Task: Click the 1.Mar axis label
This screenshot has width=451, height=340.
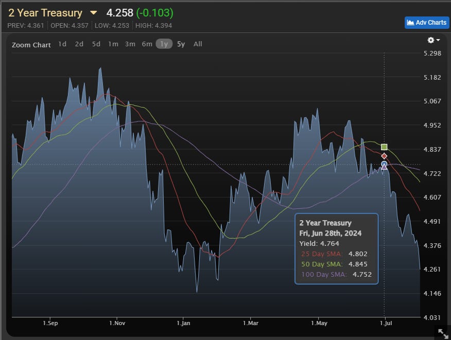Action: pos(251,323)
